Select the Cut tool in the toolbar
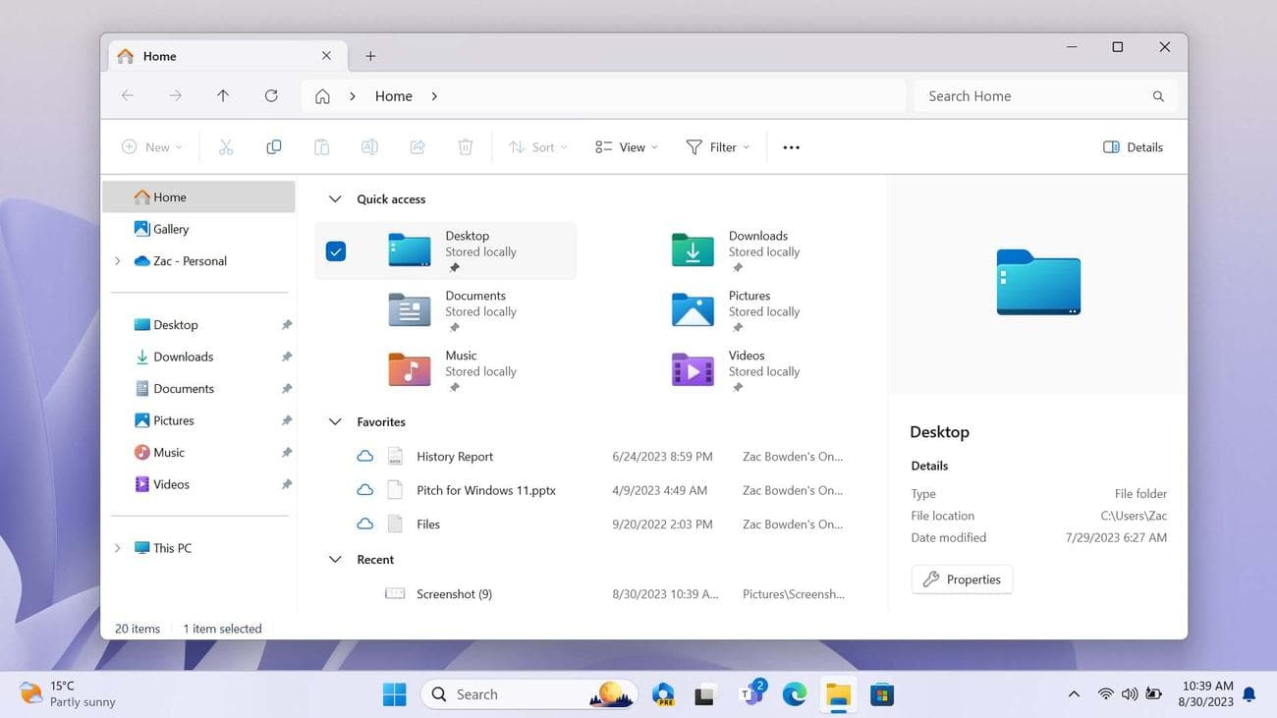This screenshot has width=1277, height=718. [226, 146]
